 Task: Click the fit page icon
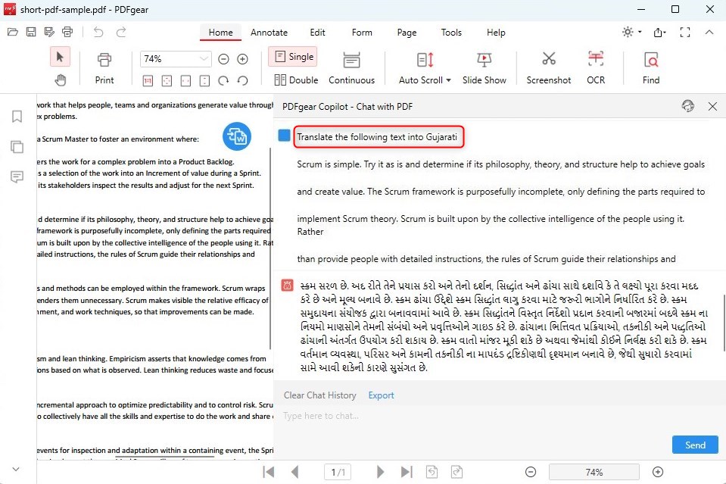[x=167, y=81]
